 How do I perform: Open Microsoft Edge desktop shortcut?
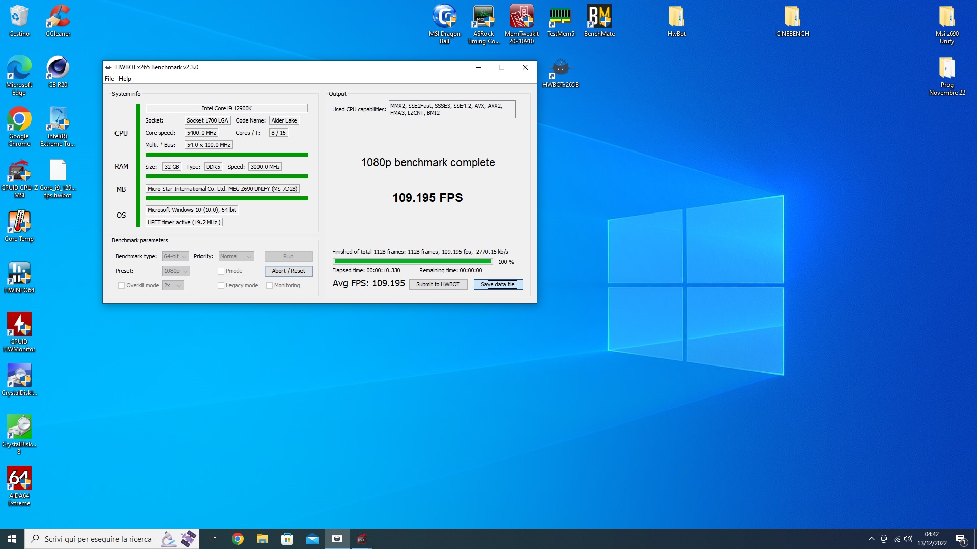click(19, 75)
